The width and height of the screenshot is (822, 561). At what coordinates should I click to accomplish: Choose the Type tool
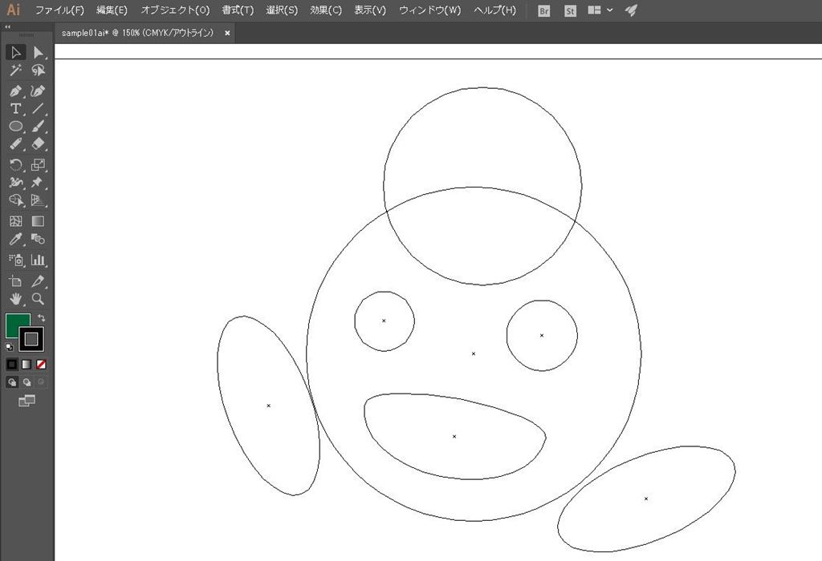[15, 109]
